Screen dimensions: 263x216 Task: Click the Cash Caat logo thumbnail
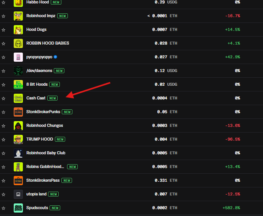click(18, 98)
